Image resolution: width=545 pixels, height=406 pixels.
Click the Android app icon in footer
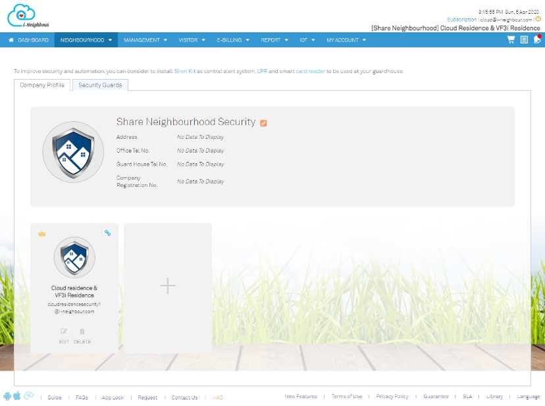(x=7, y=395)
